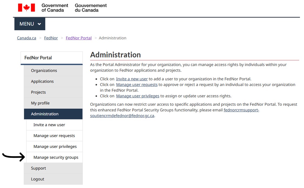
Task: Open the FedNor Portal breadcrumb link
Action: coord(79,38)
